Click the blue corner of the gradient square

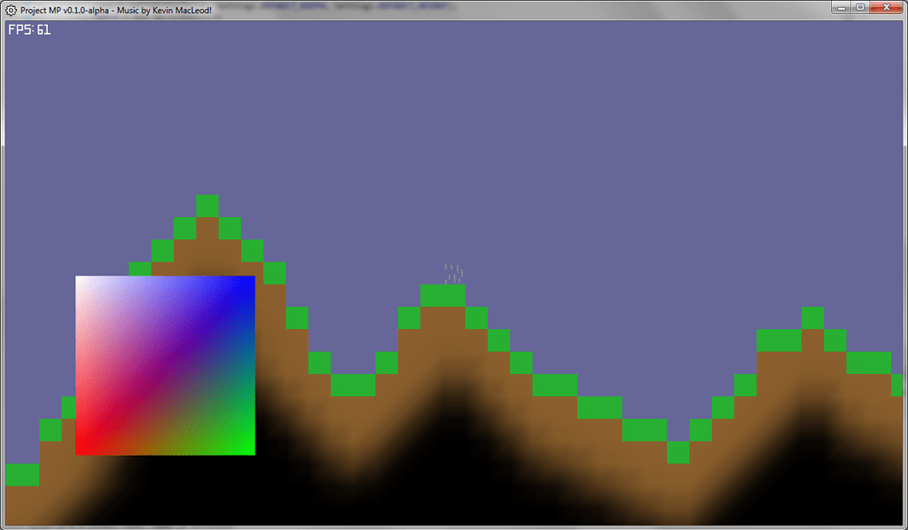(x=249, y=281)
